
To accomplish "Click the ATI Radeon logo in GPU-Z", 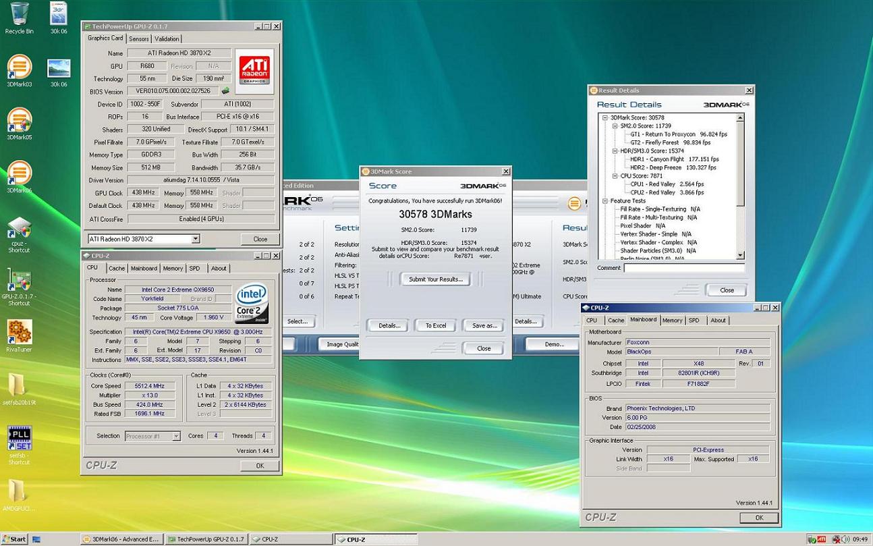I will point(254,71).
